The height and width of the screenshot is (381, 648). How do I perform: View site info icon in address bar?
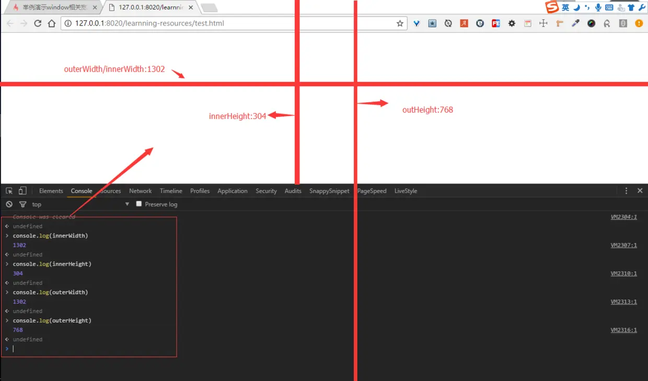pos(68,23)
